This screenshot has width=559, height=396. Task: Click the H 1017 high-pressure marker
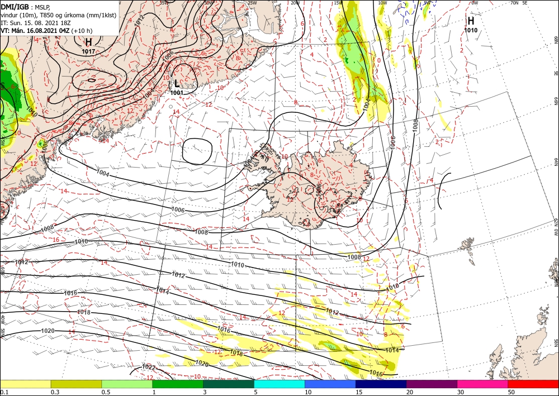(88, 46)
